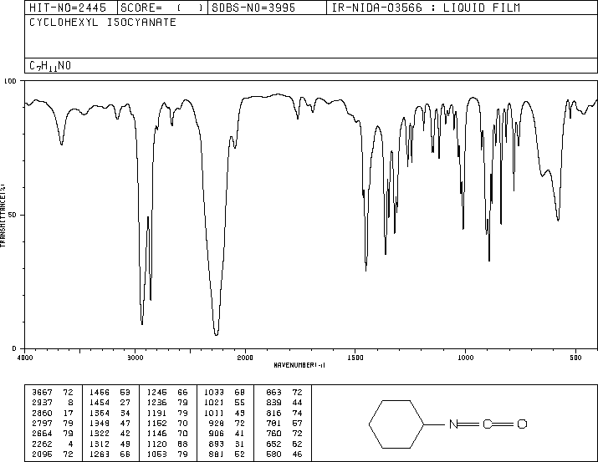Image resolution: width=598 pixels, height=462 pixels.
Task: Click the IR-NIDA-03566 LIQUID FILM label
Action: point(426,8)
